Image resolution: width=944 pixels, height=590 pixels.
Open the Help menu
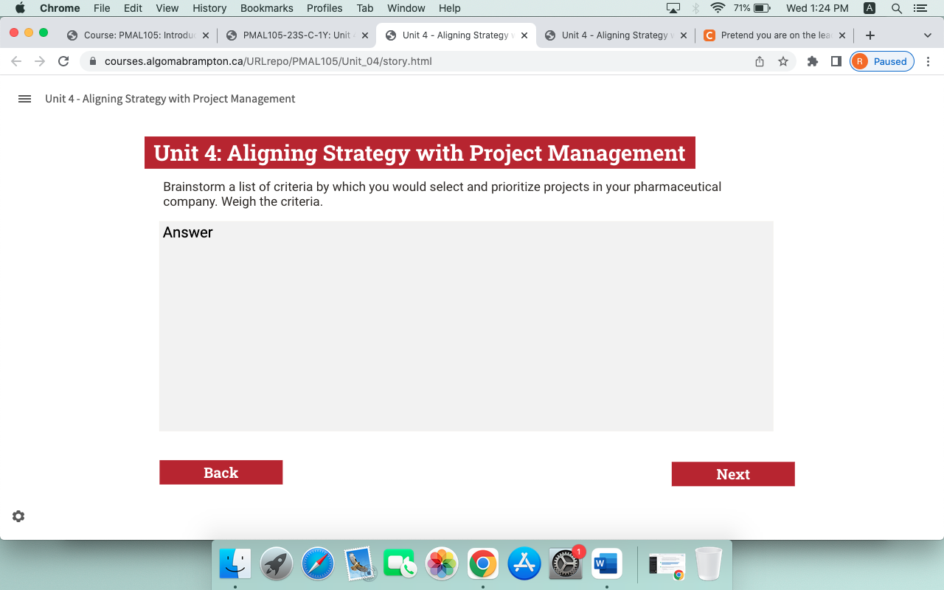coord(449,8)
